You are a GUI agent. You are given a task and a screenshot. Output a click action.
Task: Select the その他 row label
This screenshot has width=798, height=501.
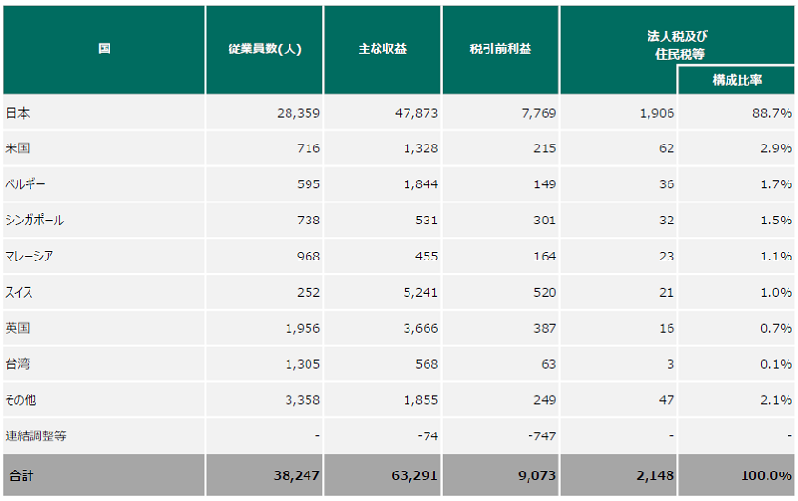pos(21,400)
